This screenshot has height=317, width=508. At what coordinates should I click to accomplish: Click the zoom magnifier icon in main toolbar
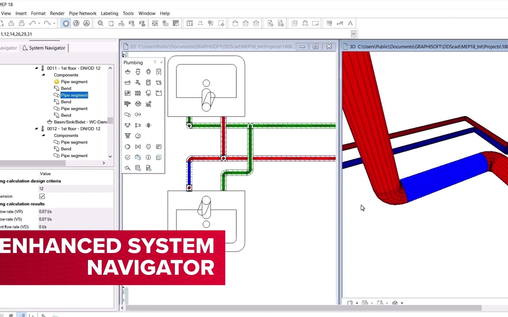[x=101, y=23]
